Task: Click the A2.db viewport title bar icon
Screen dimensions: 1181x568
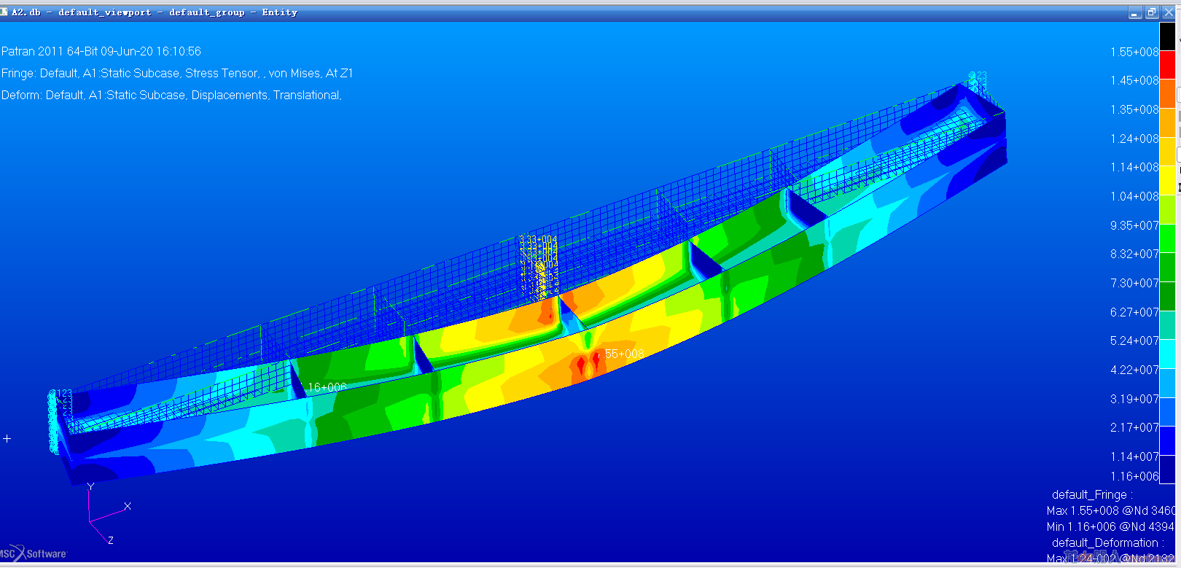Action: click(4, 12)
